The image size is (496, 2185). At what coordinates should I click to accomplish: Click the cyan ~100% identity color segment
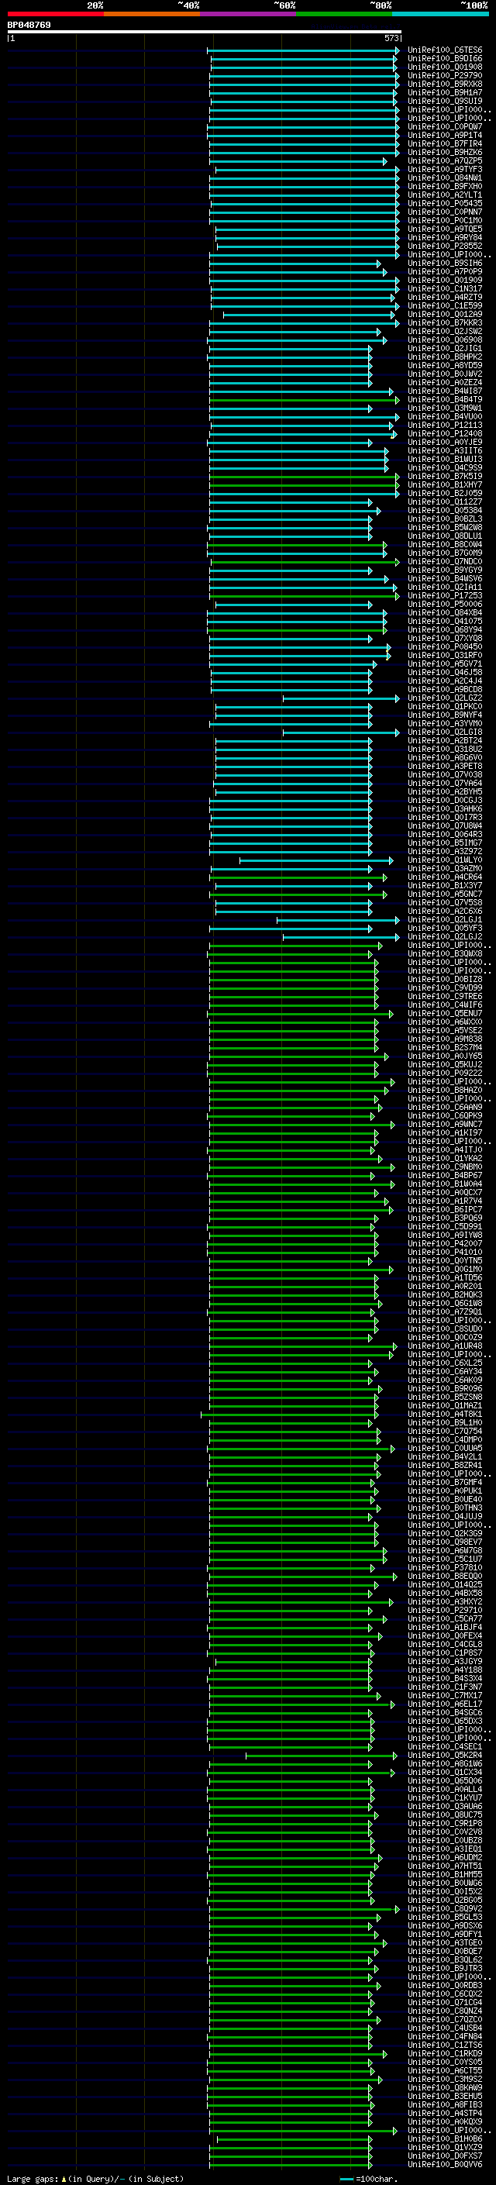(440, 14)
